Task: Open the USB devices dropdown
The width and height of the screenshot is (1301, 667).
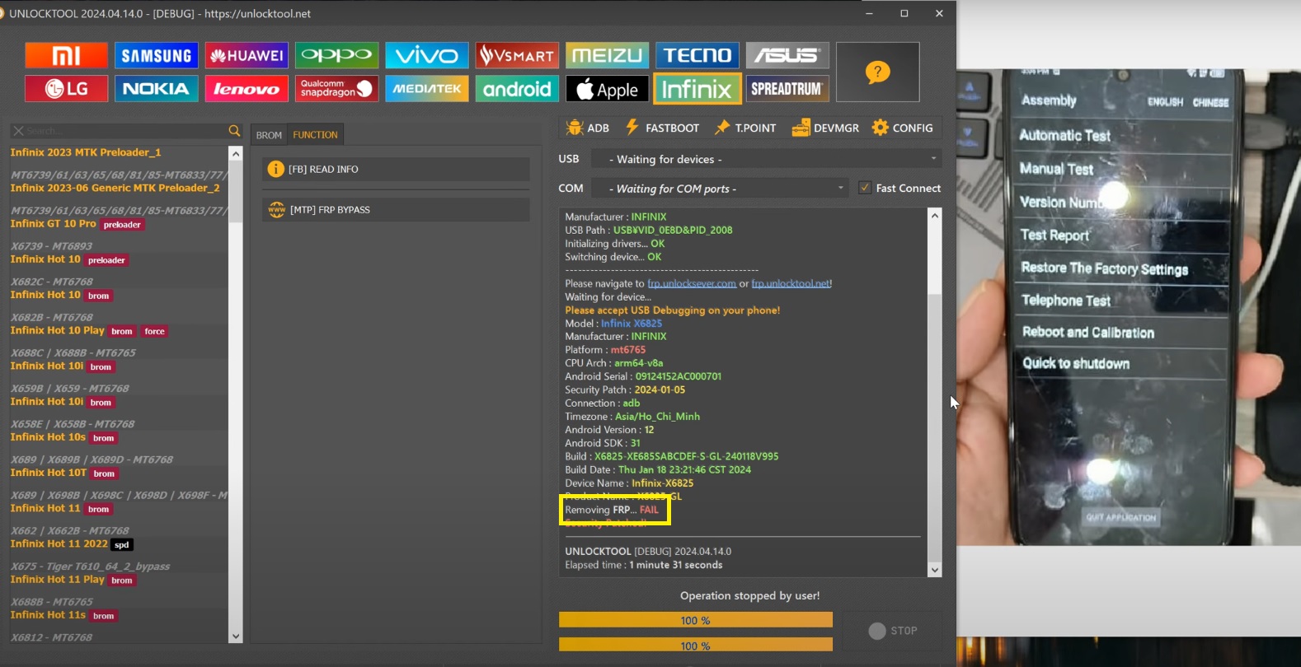Action: [768, 159]
